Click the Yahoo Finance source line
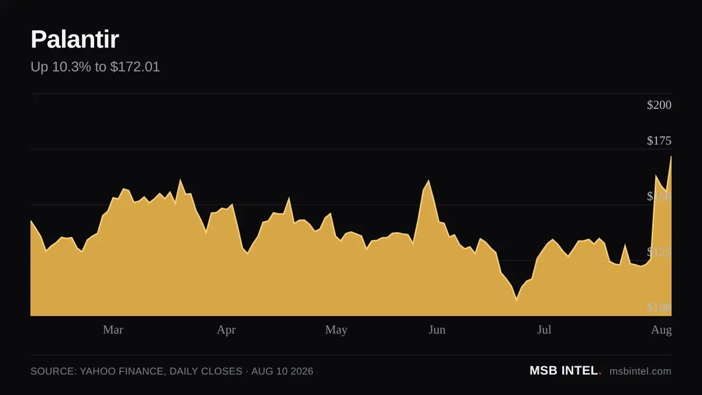Image resolution: width=702 pixels, height=395 pixels. click(x=172, y=371)
